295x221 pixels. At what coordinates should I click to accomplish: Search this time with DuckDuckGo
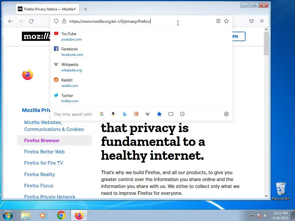[136, 114]
